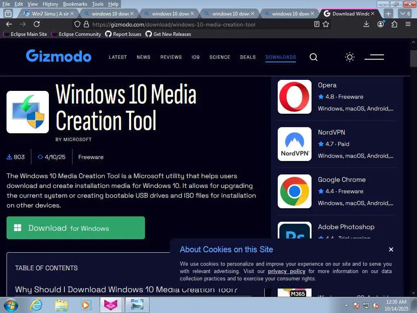Open the browser hamburger application menu
Image resolution: width=417 pixels, height=313 pixels.
click(408, 24)
